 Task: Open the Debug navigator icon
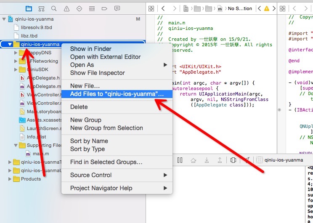click(92, 8)
